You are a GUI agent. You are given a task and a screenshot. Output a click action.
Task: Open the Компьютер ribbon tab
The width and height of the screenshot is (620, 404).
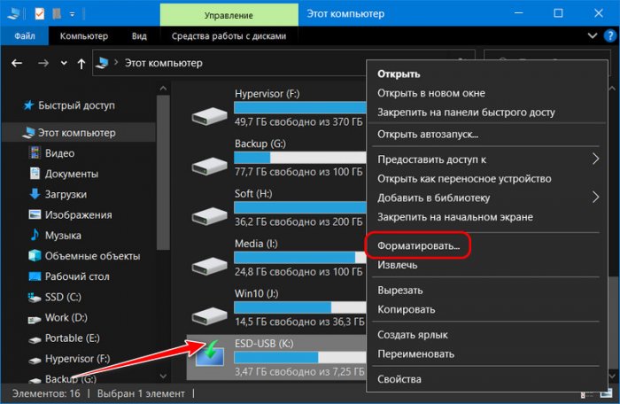(x=84, y=36)
